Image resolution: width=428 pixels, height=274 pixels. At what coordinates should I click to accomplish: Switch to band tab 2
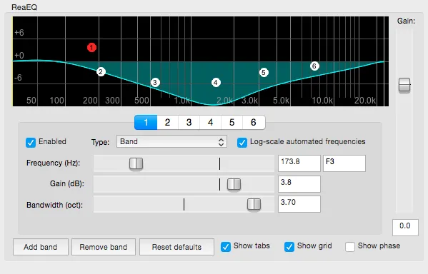pyautogui.click(x=168, y=123)
